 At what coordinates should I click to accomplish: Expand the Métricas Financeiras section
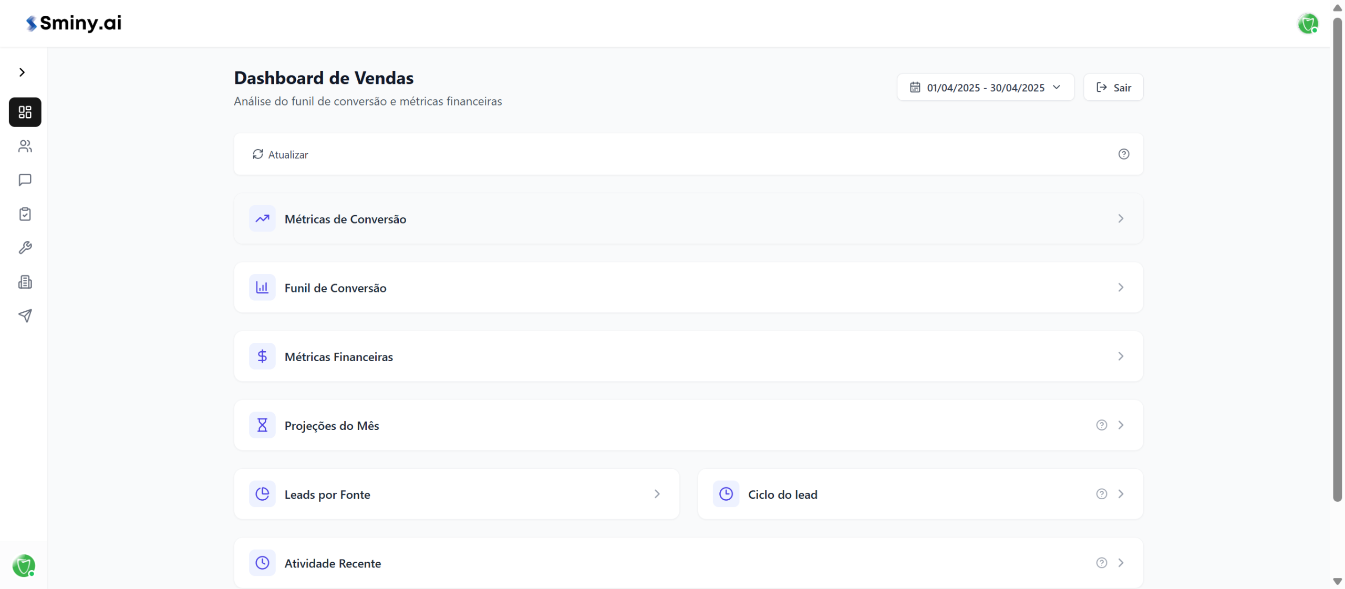coord(1120,356)
